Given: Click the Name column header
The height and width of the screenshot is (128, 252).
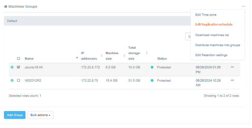Looking at the screenshot, I should [29, 59].
